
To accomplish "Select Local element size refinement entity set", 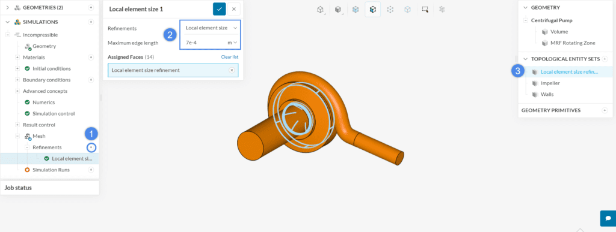I will (569, 72).
